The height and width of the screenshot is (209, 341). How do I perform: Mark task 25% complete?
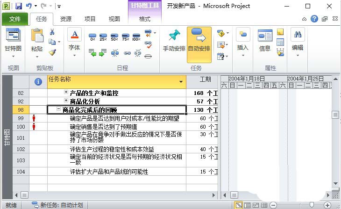(x=103, y=37)
